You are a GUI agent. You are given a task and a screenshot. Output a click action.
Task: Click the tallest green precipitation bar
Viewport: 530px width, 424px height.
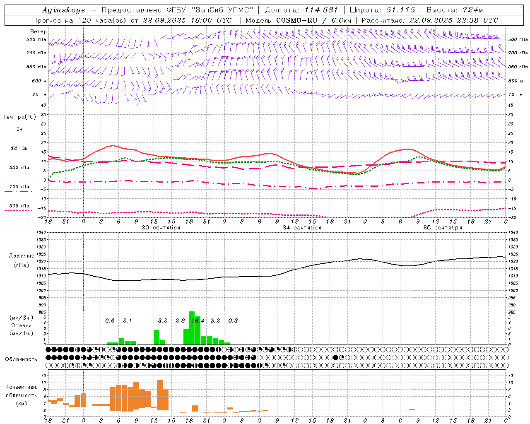pyautogui.click(x=192, y=328)
